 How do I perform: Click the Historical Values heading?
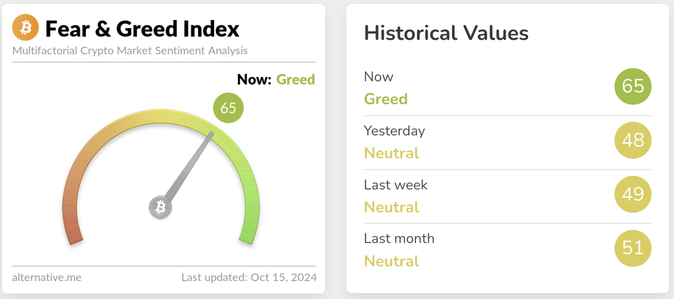click(x=446, y=33)
